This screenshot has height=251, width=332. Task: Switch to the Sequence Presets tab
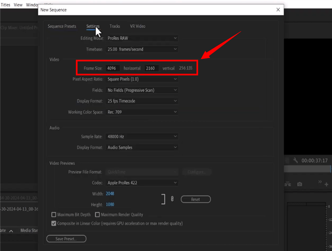(62, 26)
